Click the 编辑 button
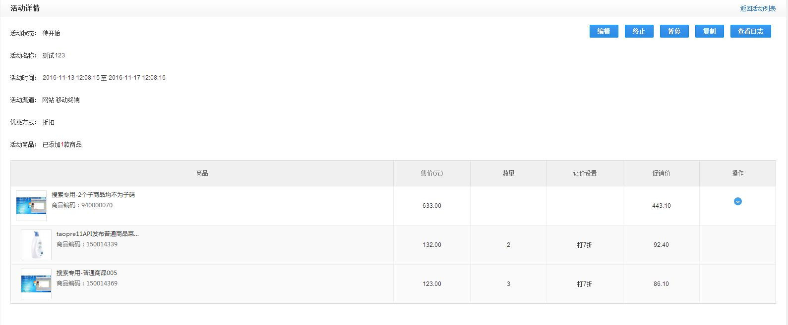The width and height of the screenshot is (788, 325). pyautogui.click(x=604, y=31)
